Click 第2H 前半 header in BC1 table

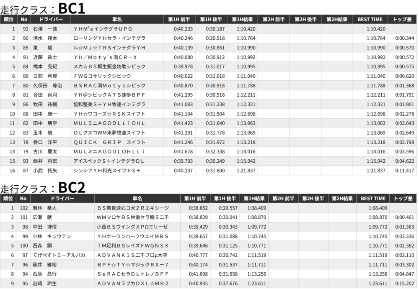click(x=274, y=19)
